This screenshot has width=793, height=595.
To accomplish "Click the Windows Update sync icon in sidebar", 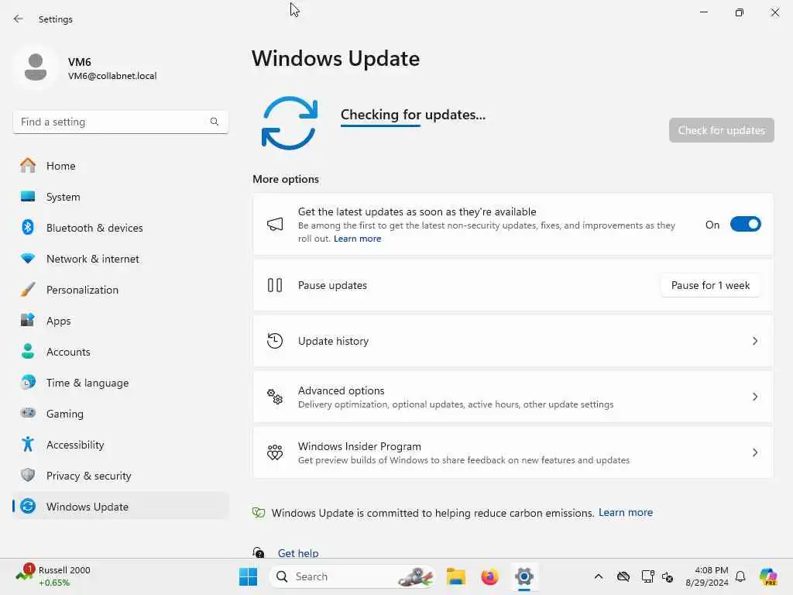I will click(x=28, y=506).
